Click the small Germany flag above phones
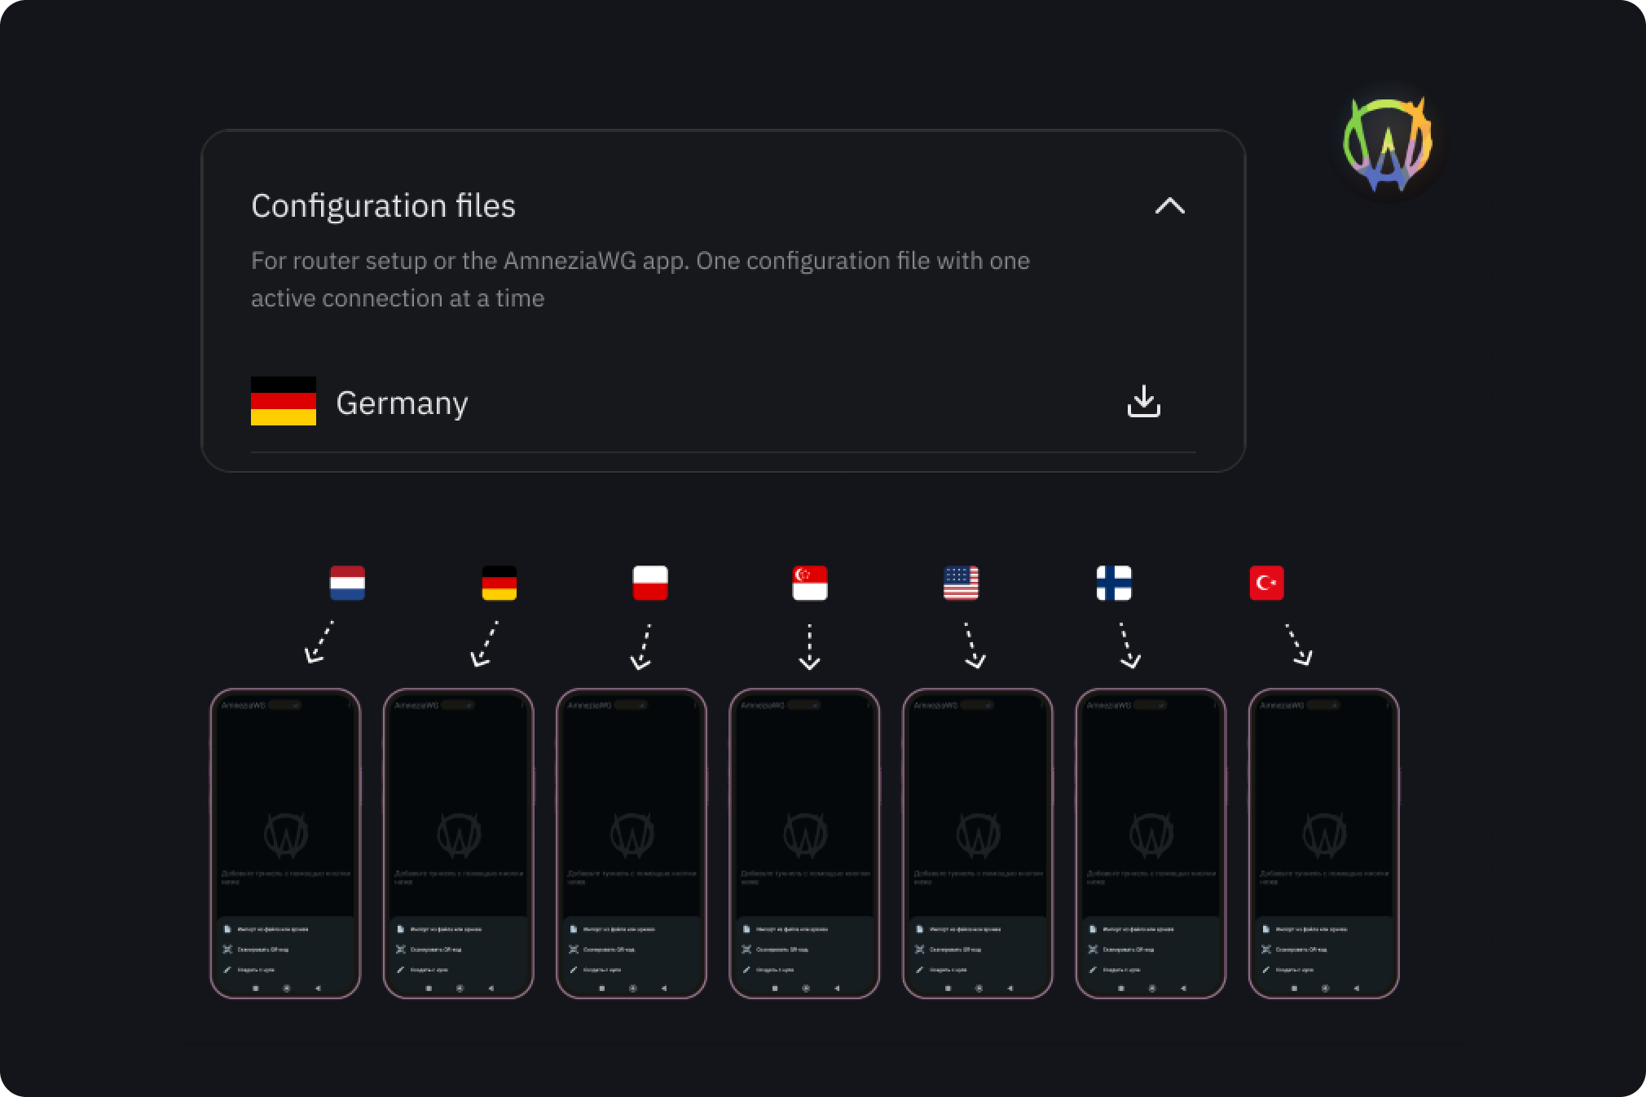 (499, 583)
